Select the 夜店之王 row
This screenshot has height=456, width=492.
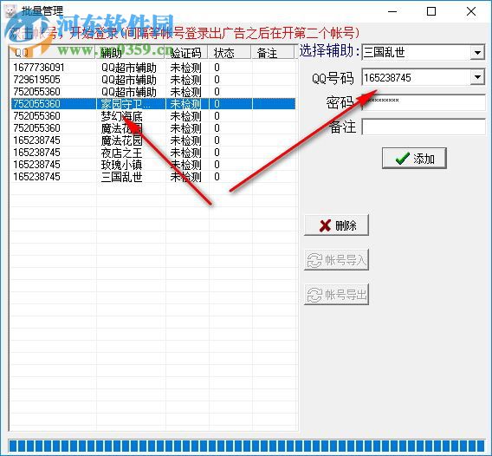[x=153, y=153]
